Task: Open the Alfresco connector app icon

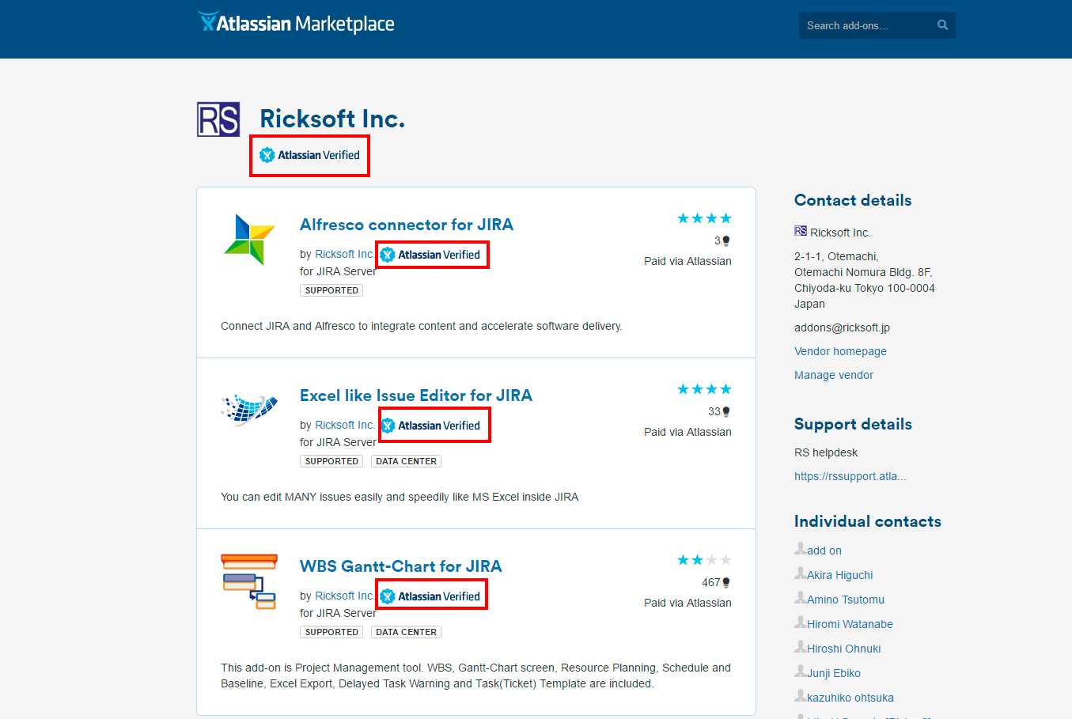Action: pyautogui.click(x=249, y=239)
